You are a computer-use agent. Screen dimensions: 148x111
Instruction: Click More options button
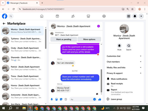tap(89, 39)
